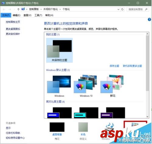Click theme list scrollbar down arrow
Screen dimensions: 152x144
pyautogui.click(x=147, y=117)
